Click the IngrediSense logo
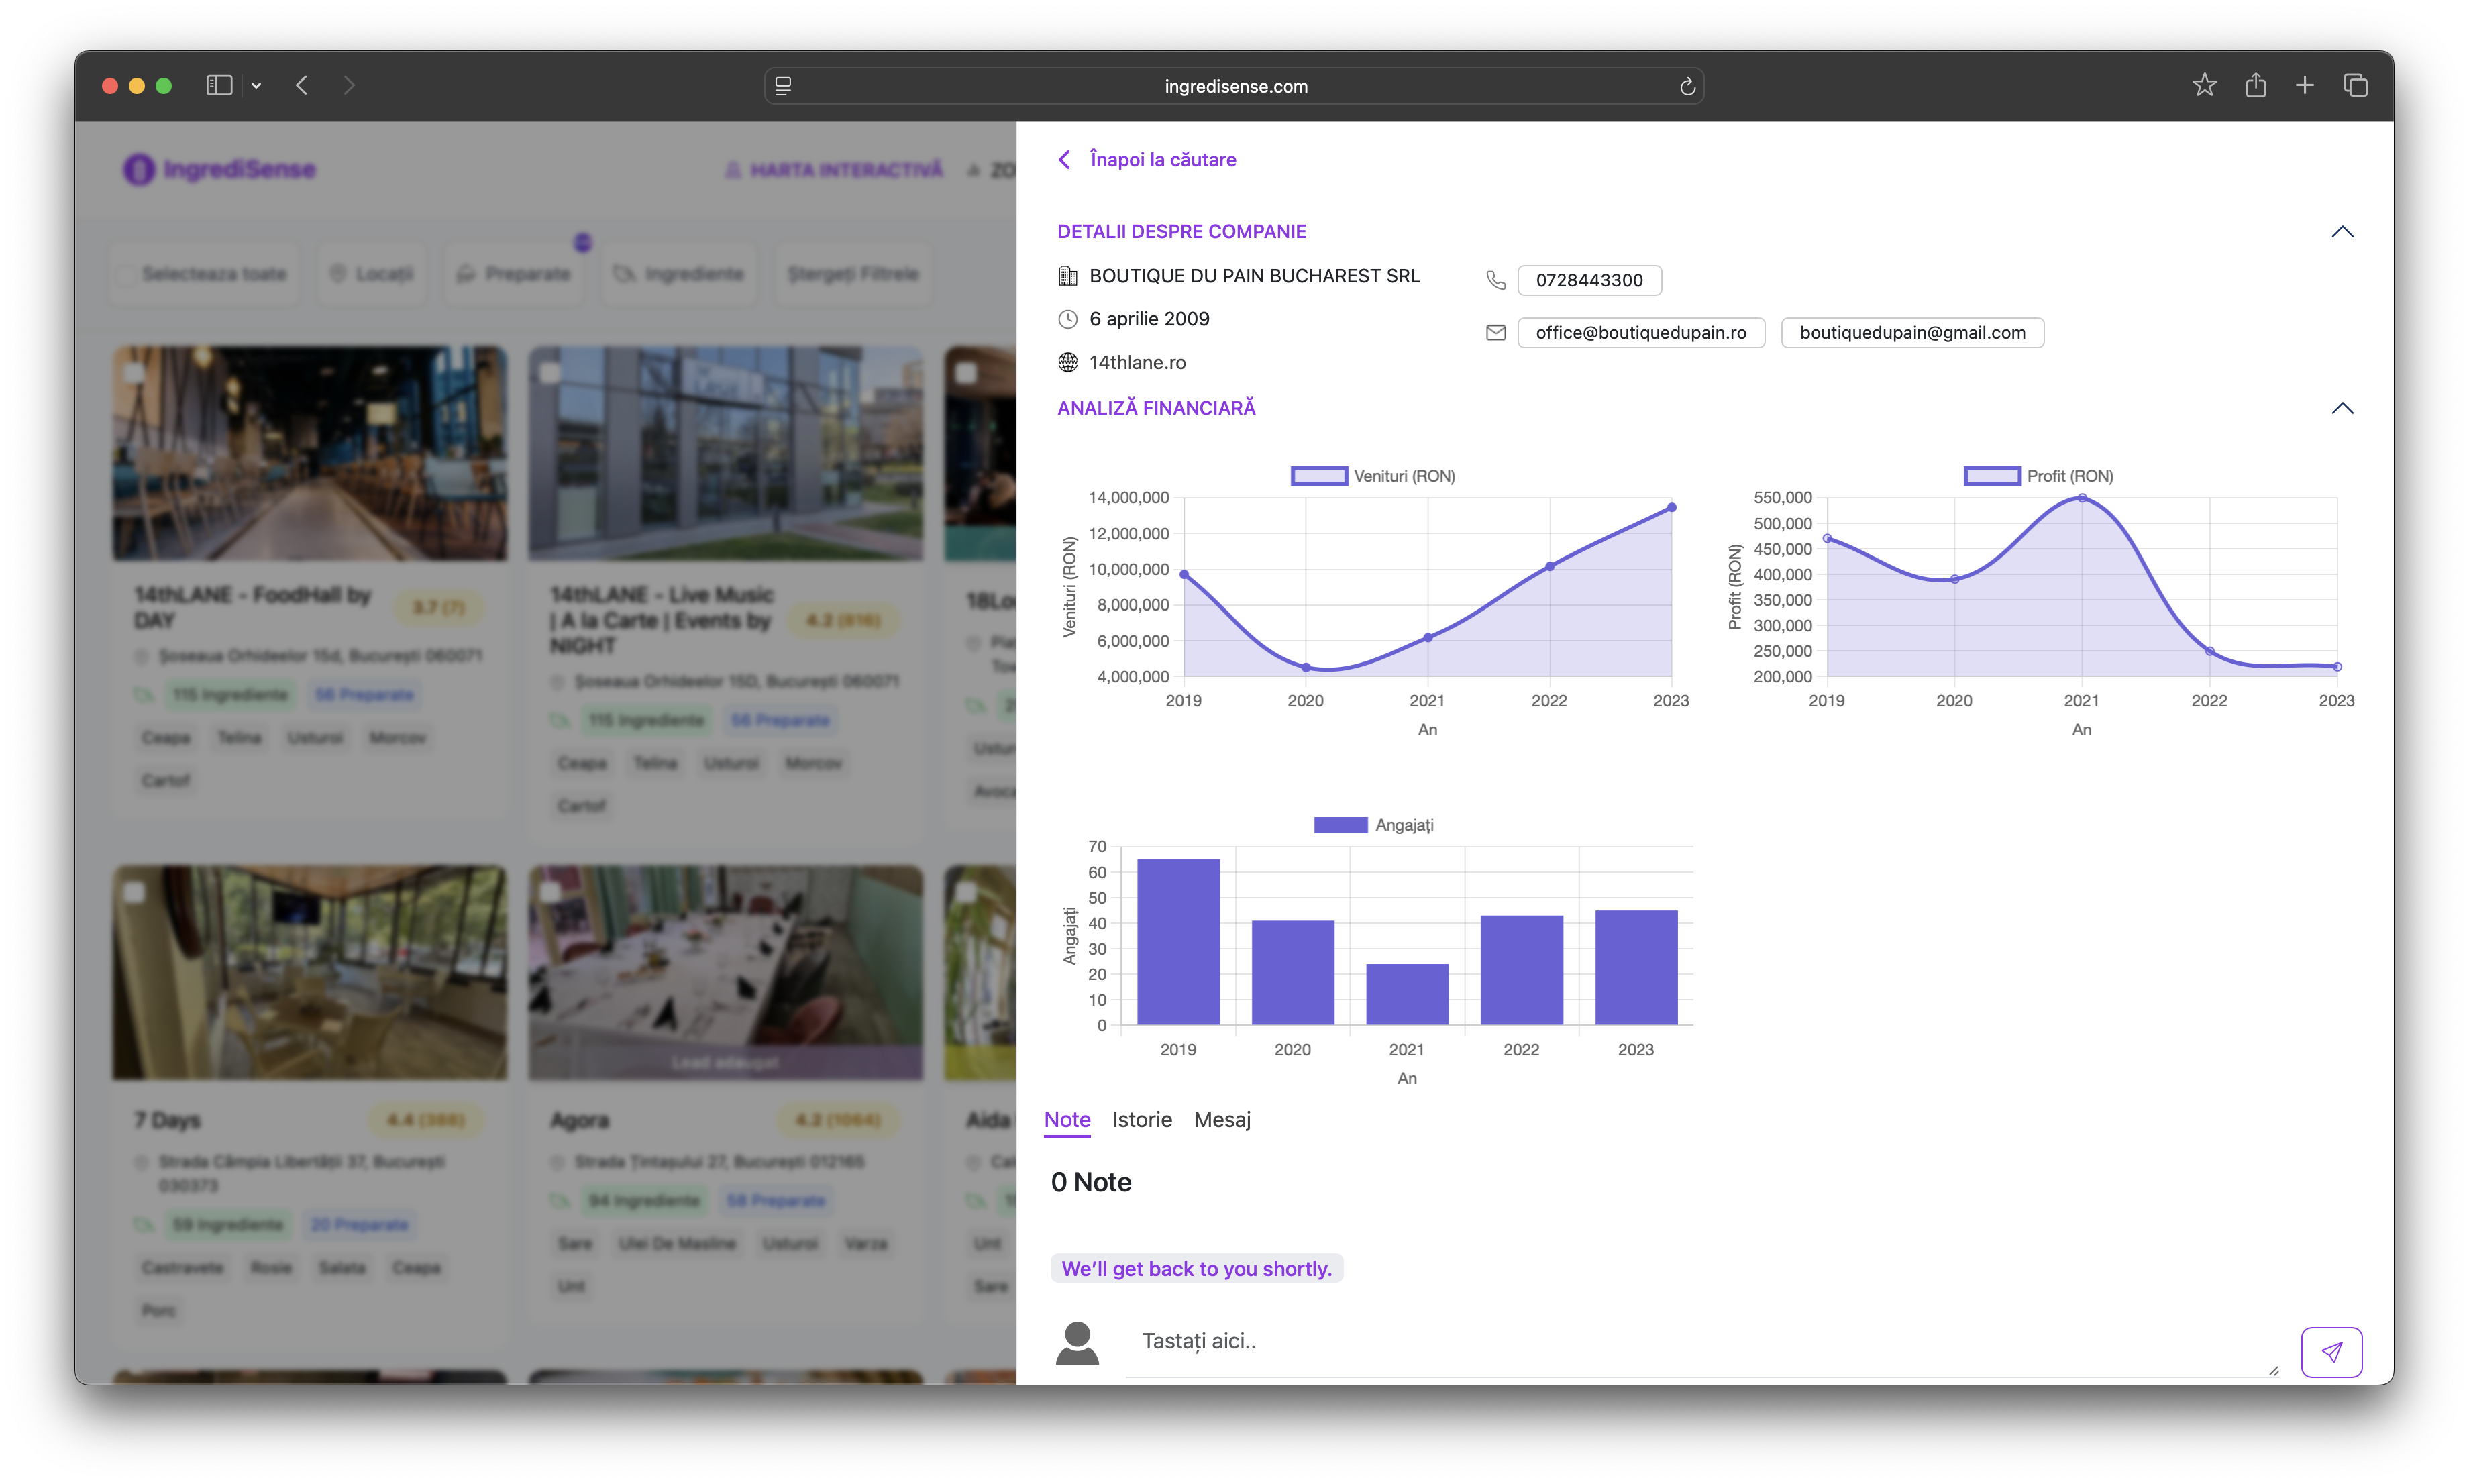 (219, 170)
